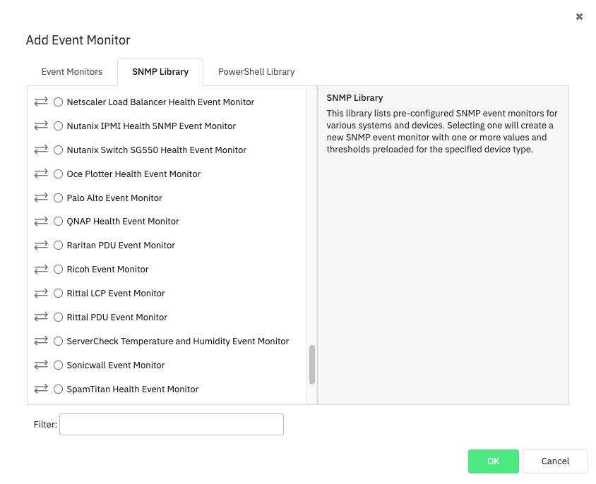596x484 pixels.
Task: Select the Raritan PDU Event Monitor radio button
Action: click(x=58, y=245)
